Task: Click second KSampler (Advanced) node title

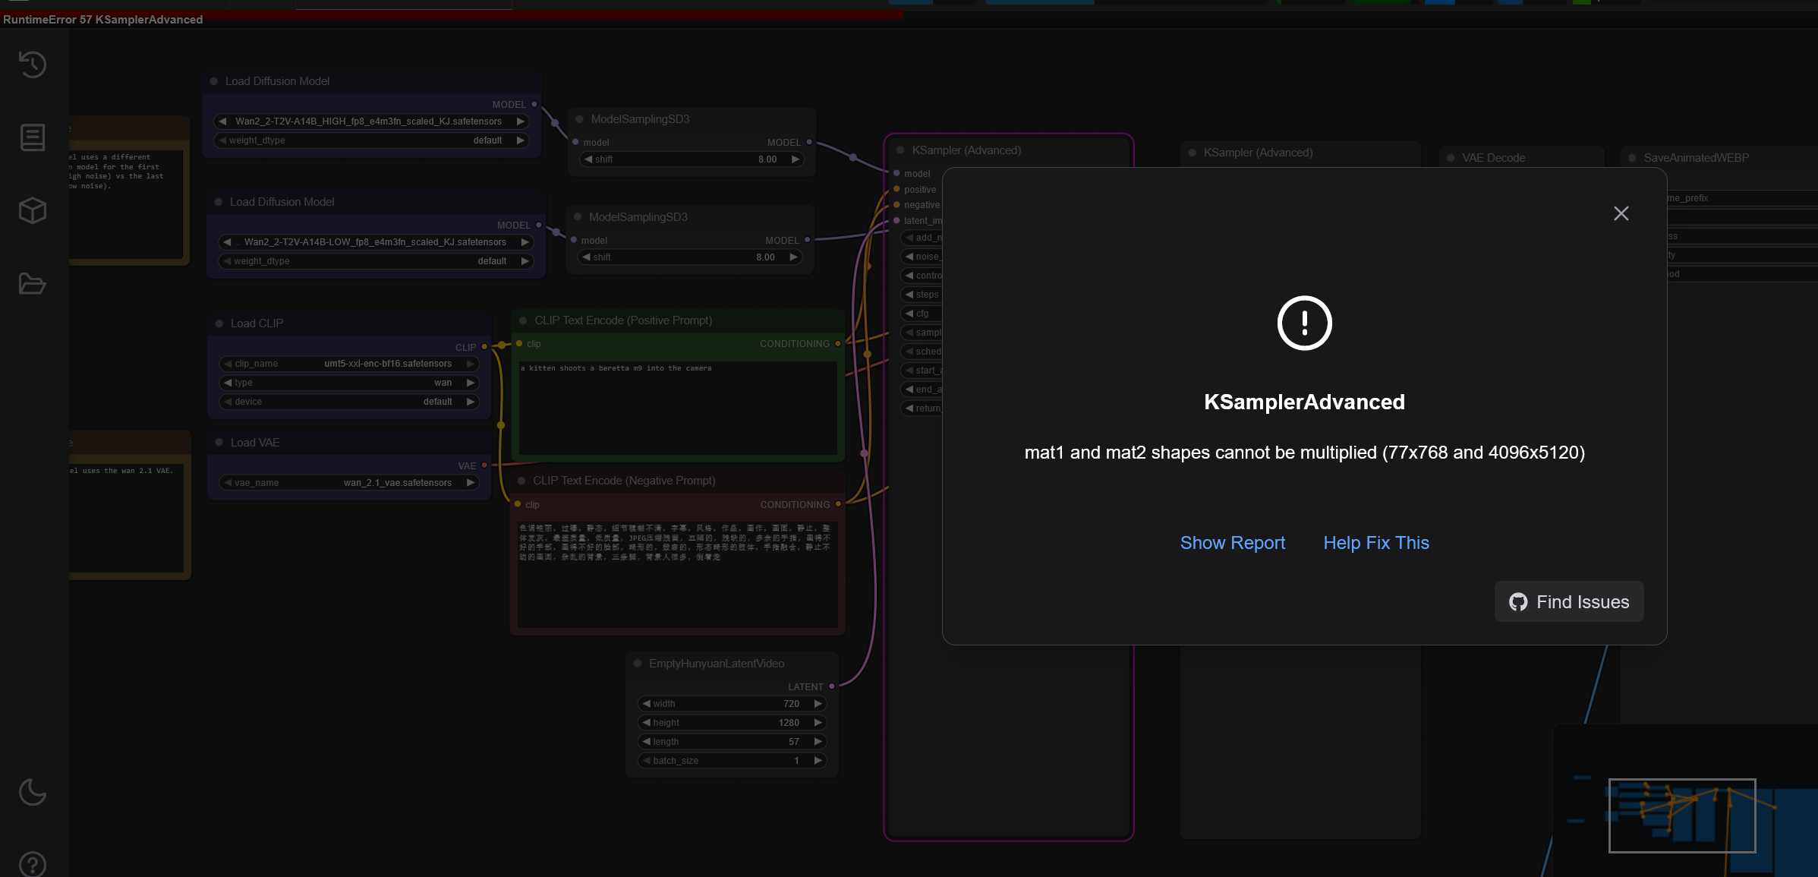Action: (1258, 153)
